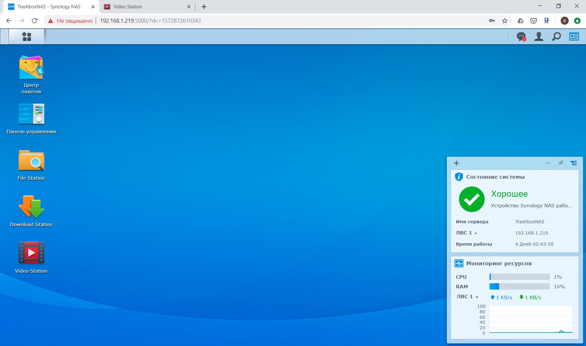Open a new browser tab

(204, 7)
